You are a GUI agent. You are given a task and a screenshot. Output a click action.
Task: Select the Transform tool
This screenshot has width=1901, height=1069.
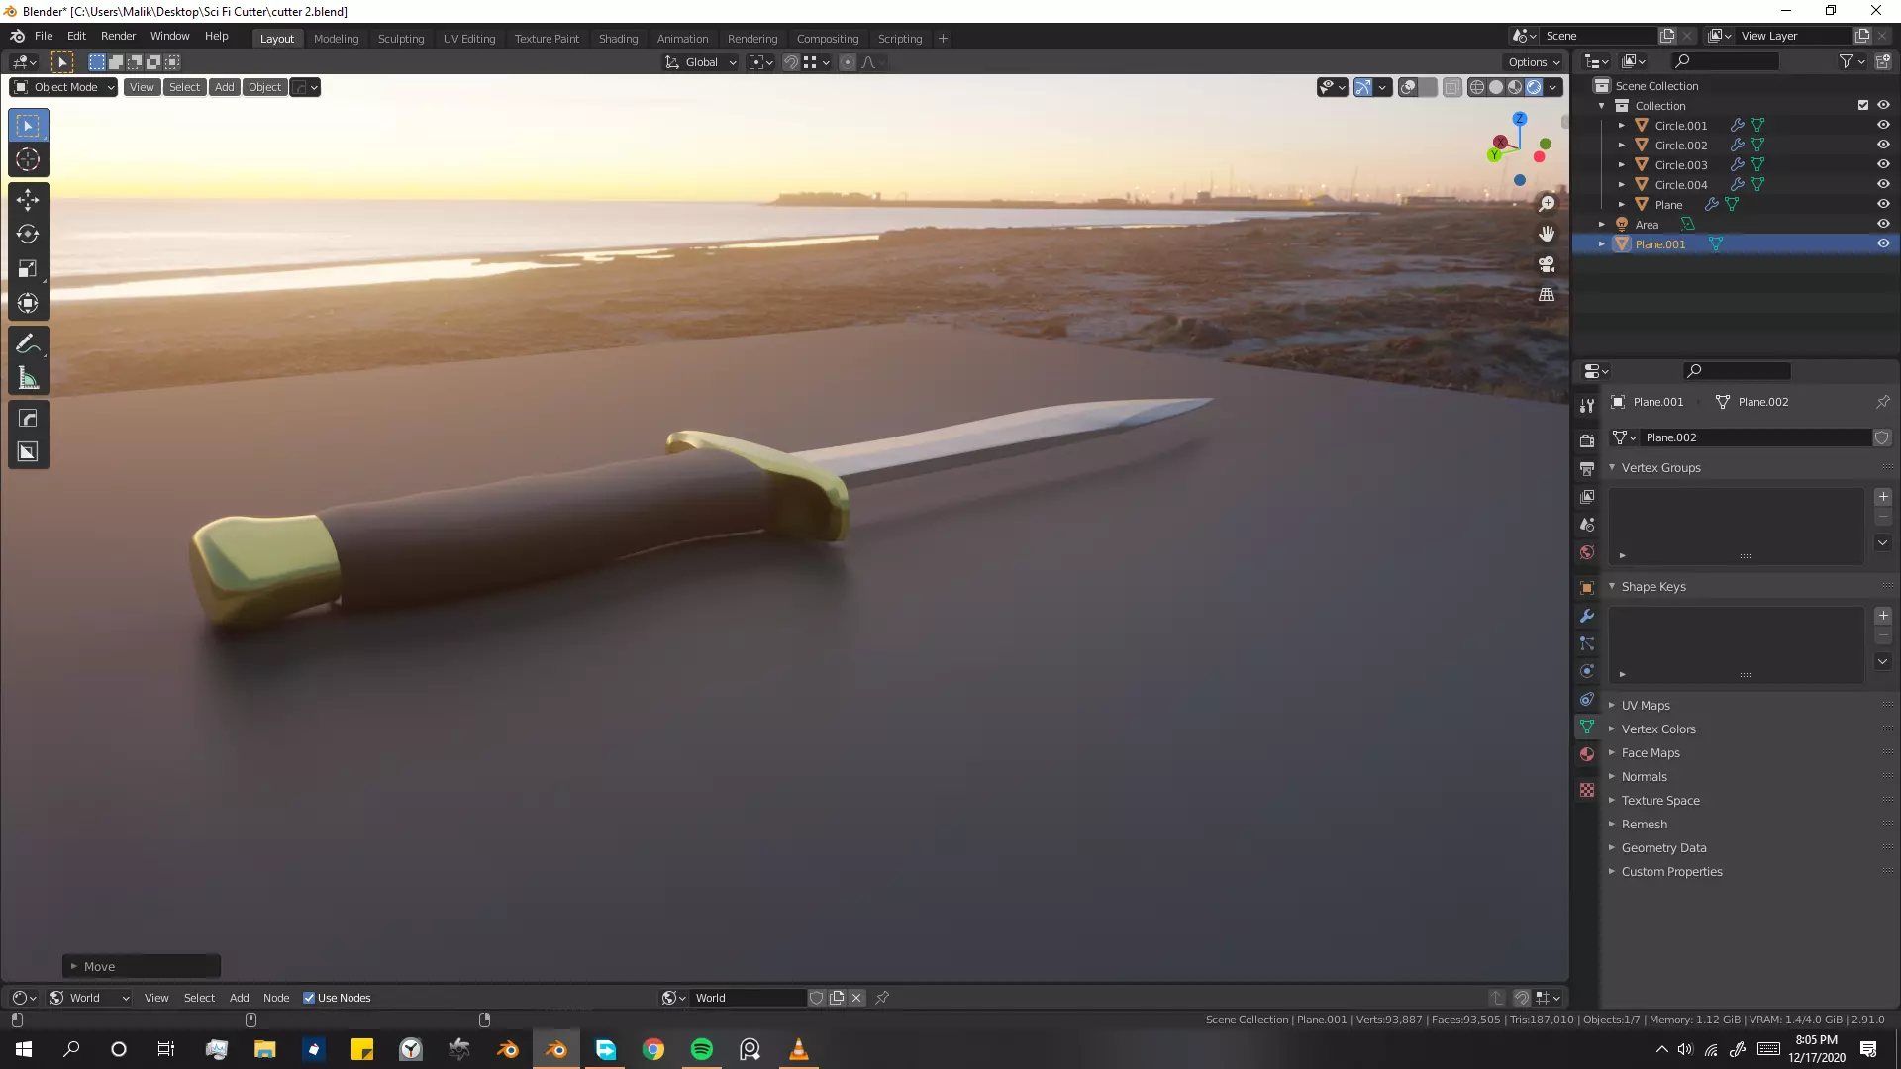click(28, 303)
